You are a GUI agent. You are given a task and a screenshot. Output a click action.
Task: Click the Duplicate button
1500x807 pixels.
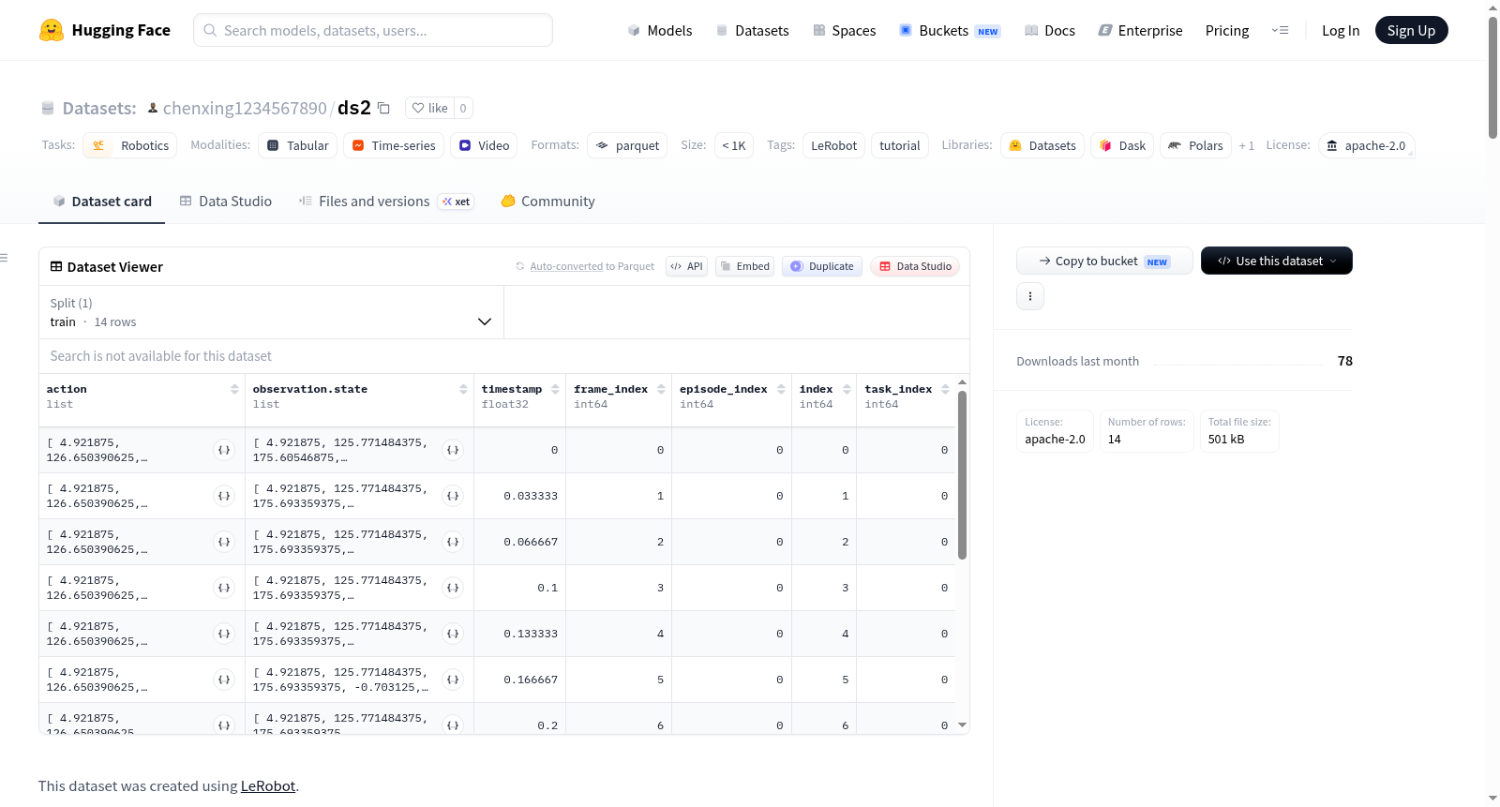[x=822, y=266]
